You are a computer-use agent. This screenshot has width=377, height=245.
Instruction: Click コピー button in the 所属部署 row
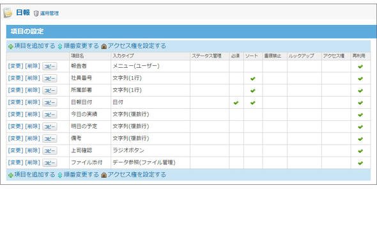(x=50, y=90)
